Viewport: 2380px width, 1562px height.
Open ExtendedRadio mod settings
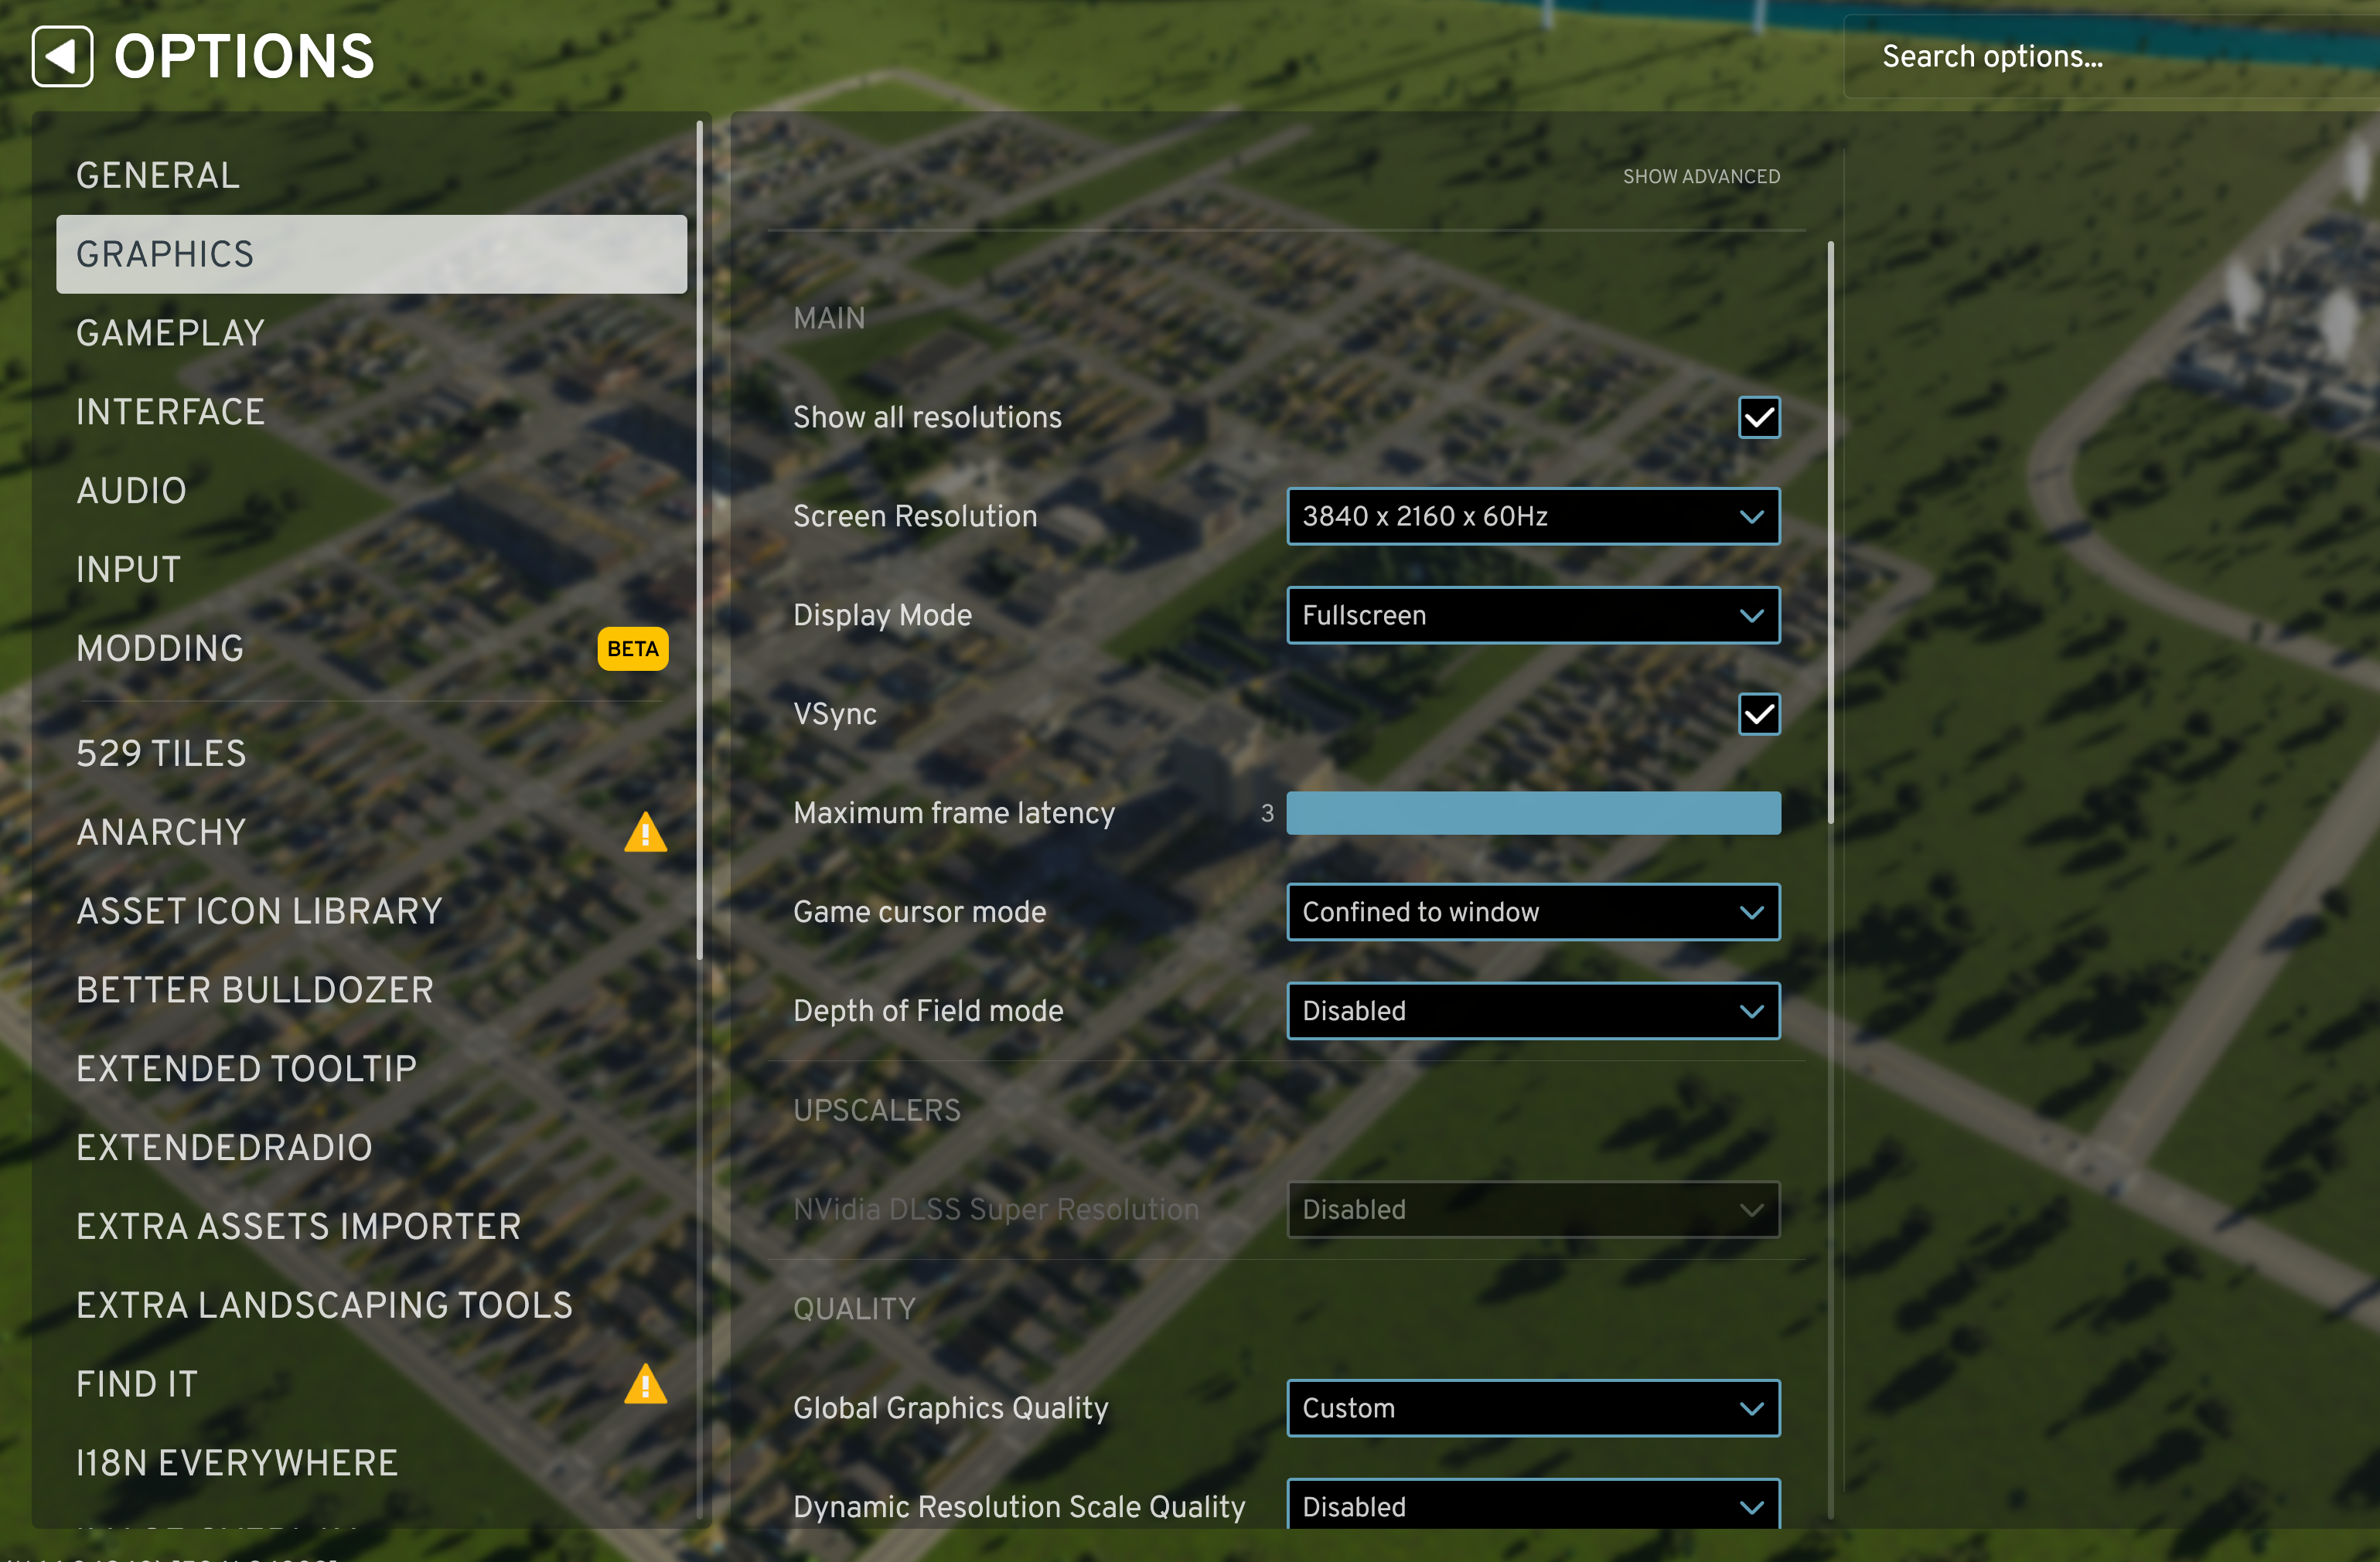coord(371,1149)
